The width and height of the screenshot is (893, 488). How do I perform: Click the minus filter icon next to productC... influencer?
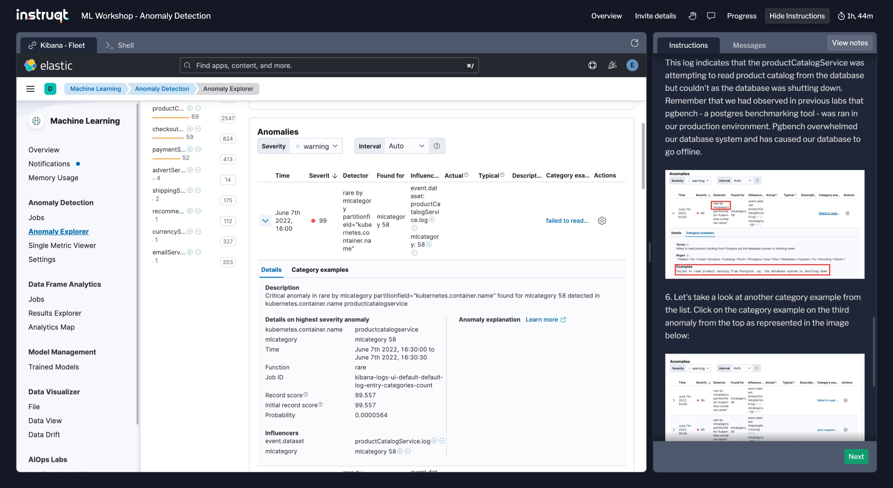pos(198,108)
